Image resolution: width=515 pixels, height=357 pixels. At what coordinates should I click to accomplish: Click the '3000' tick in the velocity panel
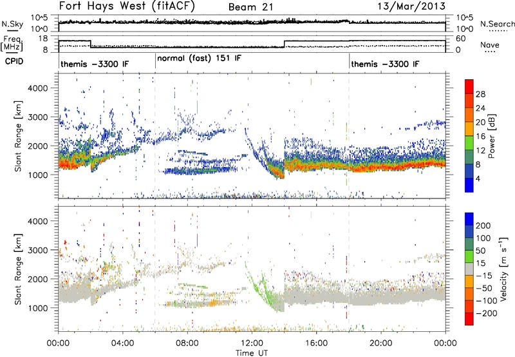[x=37, y=250]
